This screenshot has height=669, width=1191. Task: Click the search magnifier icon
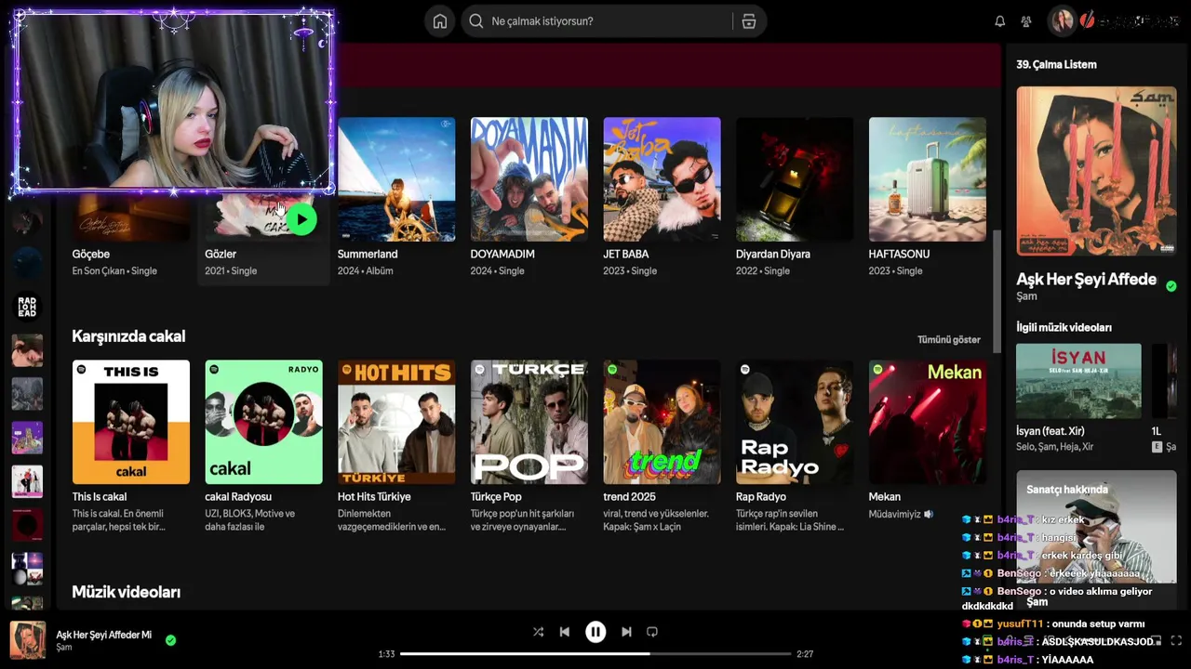(x=476, y=21)
